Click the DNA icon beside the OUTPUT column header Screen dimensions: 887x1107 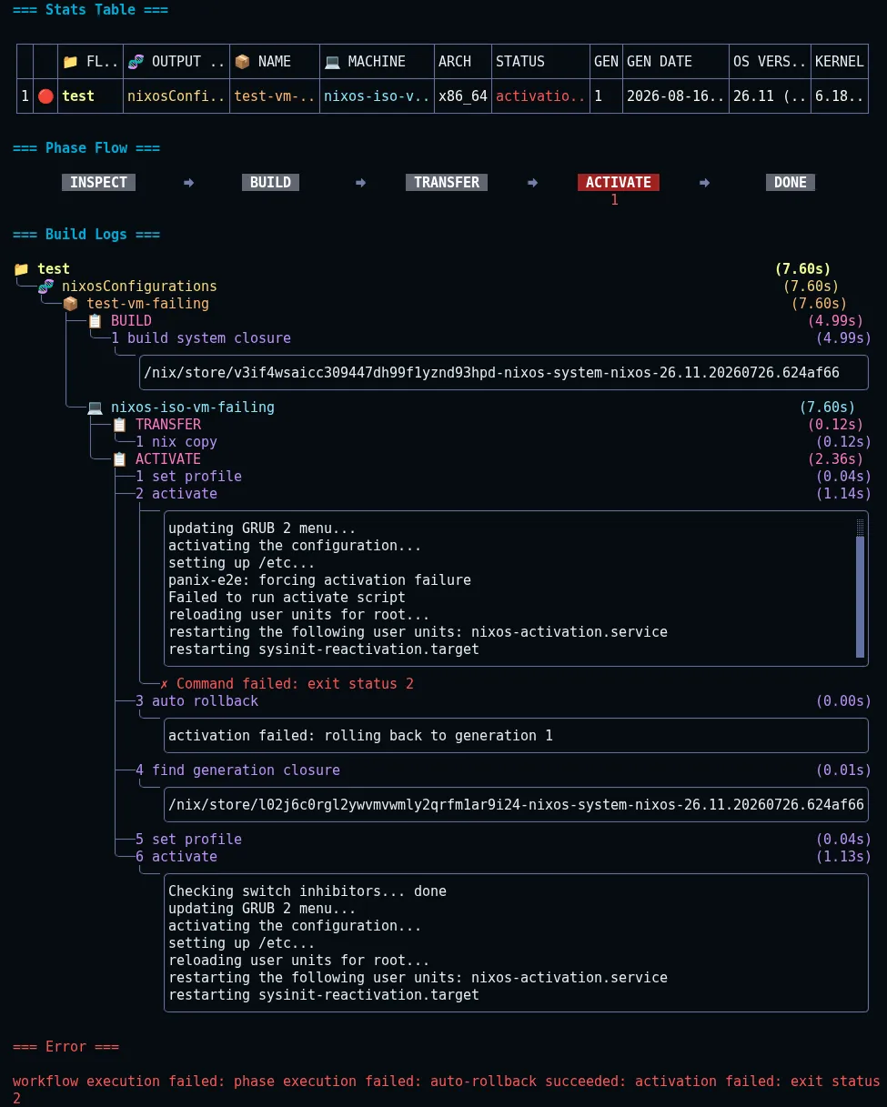point(135,62)
